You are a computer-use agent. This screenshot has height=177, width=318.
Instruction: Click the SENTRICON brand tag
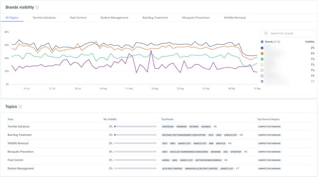(167, 127)
